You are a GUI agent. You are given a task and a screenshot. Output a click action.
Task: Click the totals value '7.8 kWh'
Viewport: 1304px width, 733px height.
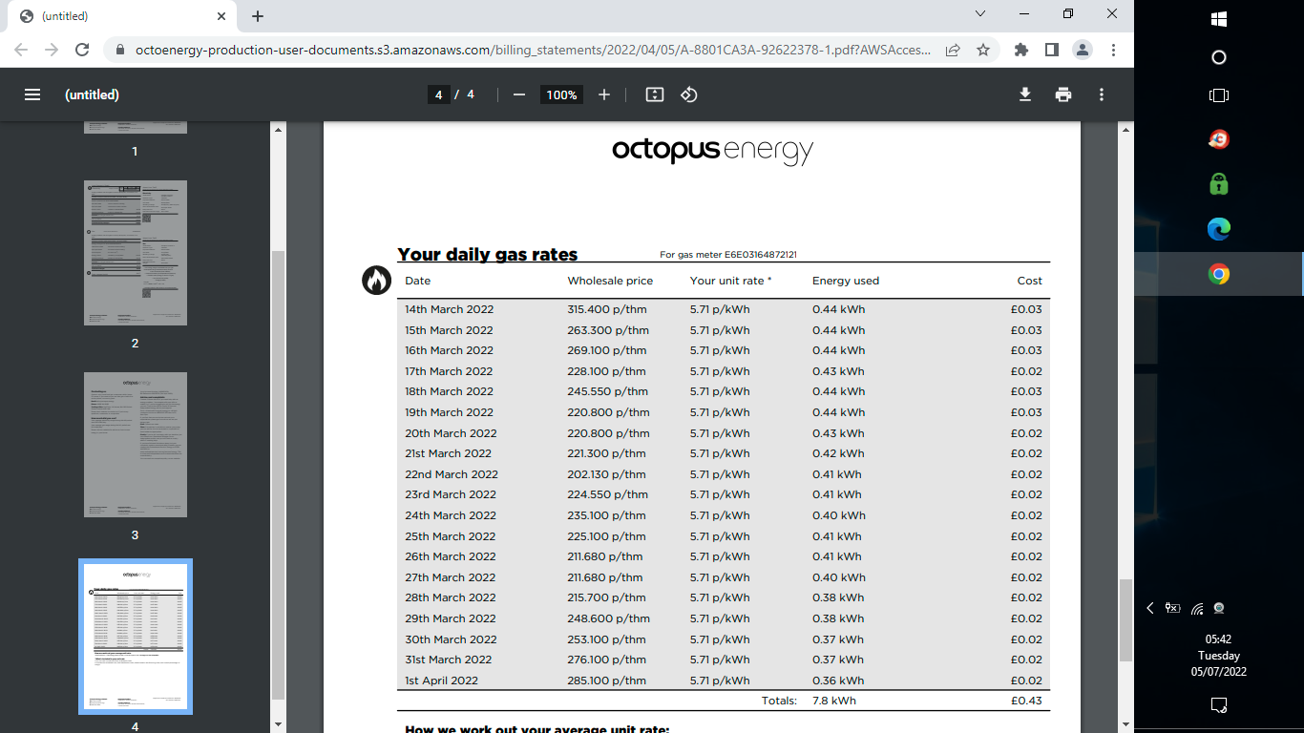coord(834,701)
